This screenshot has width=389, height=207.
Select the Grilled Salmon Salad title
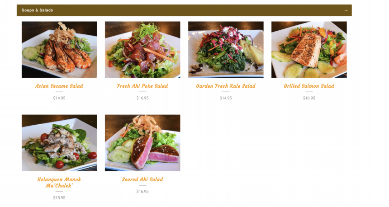309,86
